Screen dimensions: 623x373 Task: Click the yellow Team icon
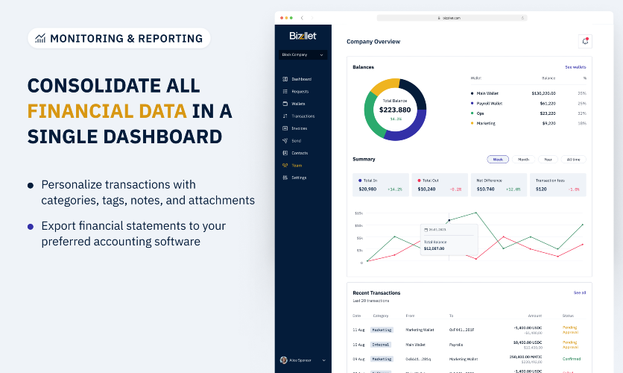[x=285, y=166]
